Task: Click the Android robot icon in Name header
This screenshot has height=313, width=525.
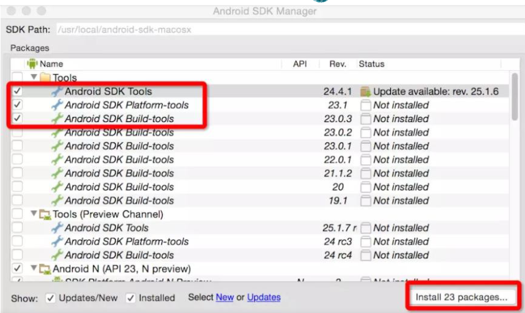Action: click(32, 63)
